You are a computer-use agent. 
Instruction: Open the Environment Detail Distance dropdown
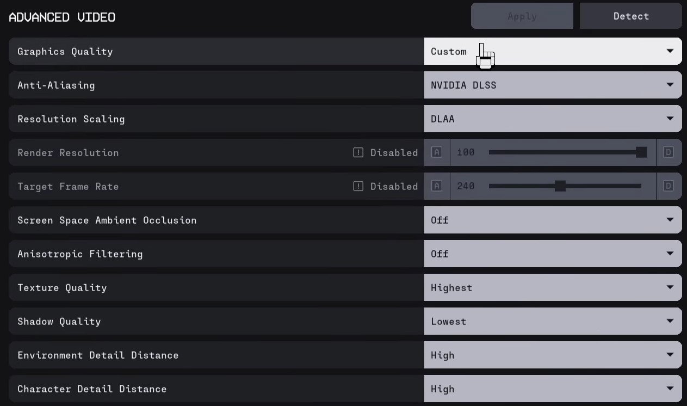pyautogui.click(x=553, y=355)
